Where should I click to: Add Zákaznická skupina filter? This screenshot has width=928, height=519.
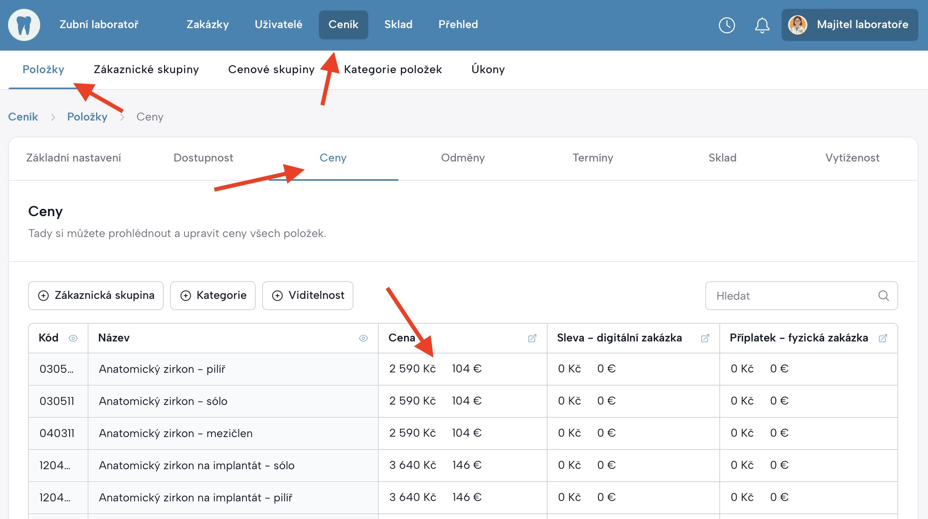[96, 296]
